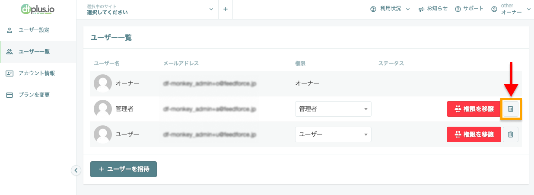Click the ステータス column header
The height and width of the screenshot is (195, 534).
pyautogui.click(x=391, y=64)
